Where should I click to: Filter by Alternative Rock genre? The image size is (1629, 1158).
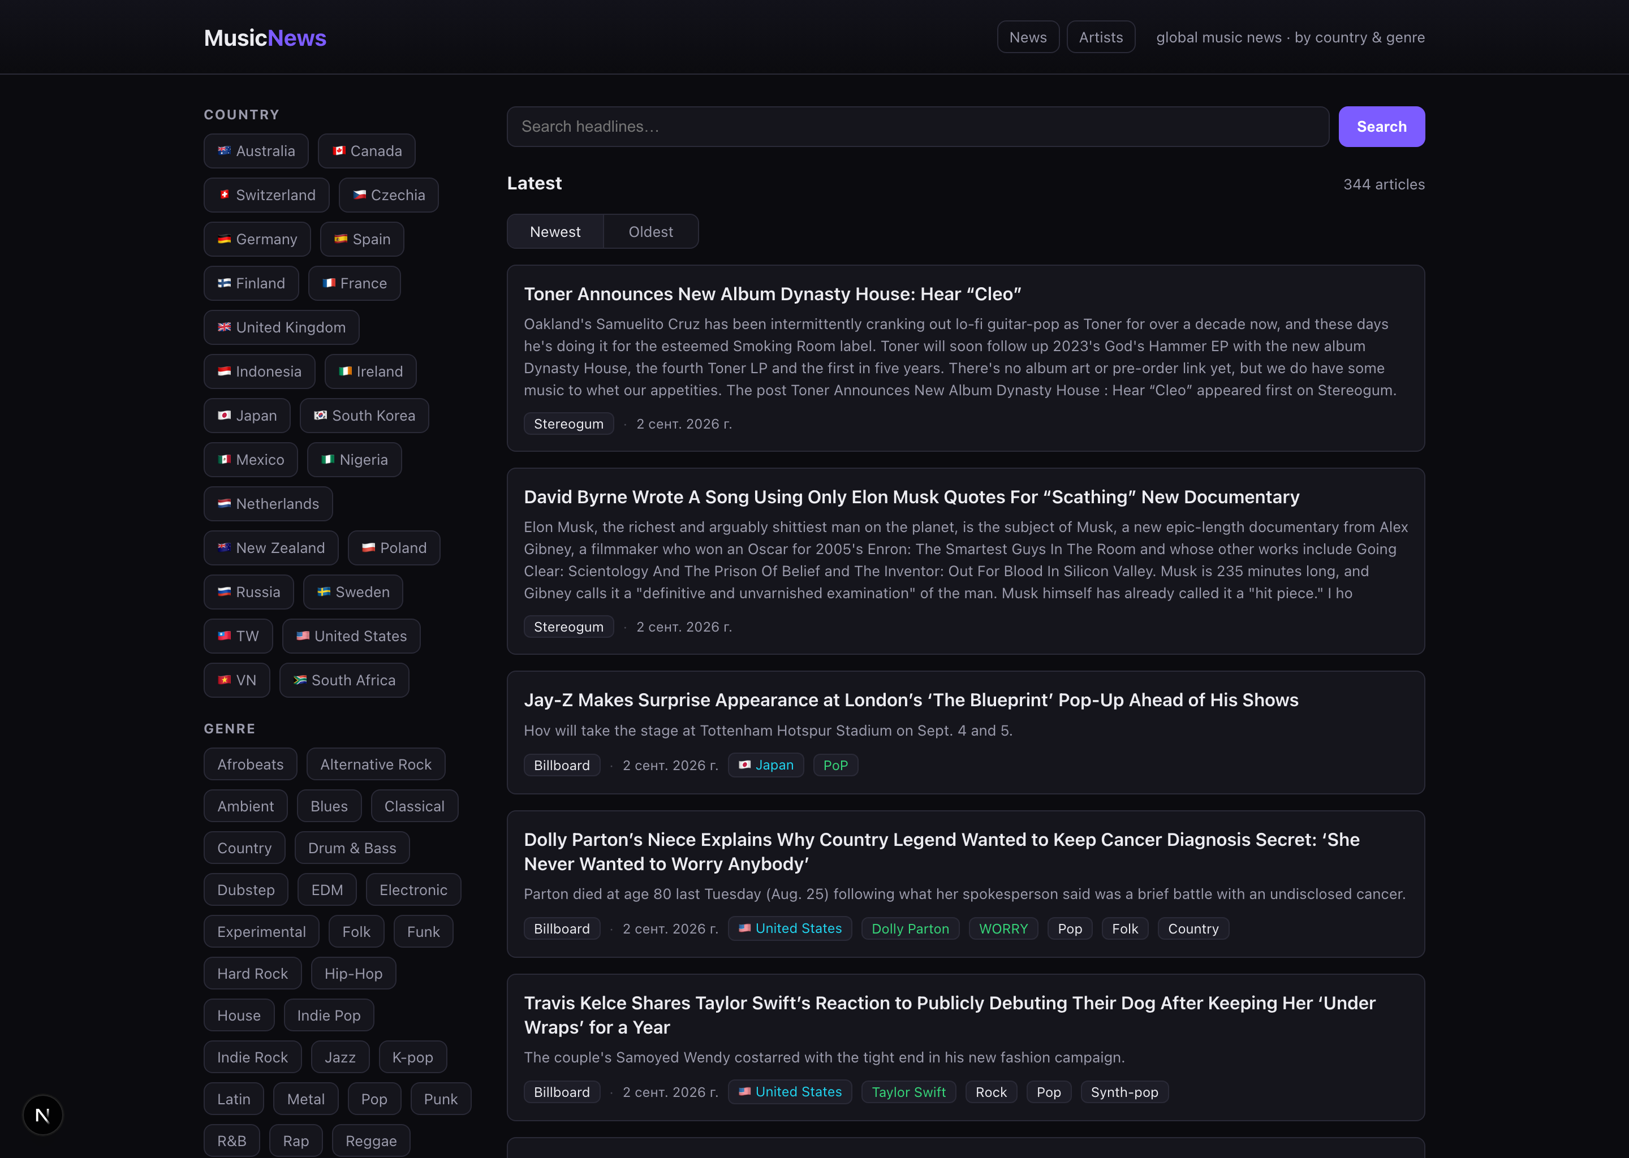(x=376, y=764)
